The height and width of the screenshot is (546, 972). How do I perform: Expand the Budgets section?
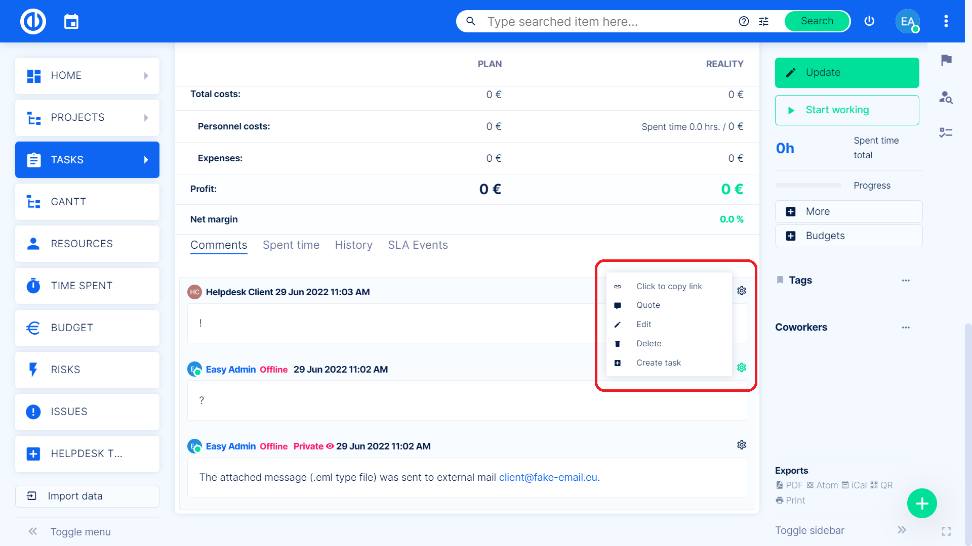pyautogui.click(x=848, y=236)
